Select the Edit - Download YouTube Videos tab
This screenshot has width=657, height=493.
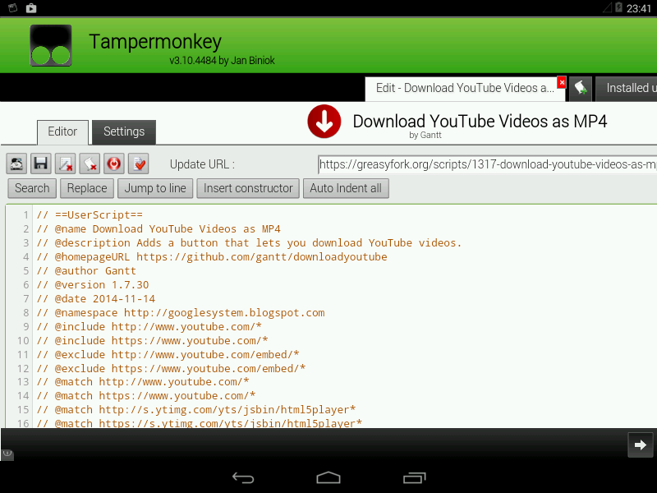pos(465,89)
